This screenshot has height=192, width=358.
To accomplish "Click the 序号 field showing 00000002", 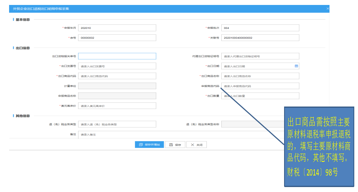I will coord(117,38).
